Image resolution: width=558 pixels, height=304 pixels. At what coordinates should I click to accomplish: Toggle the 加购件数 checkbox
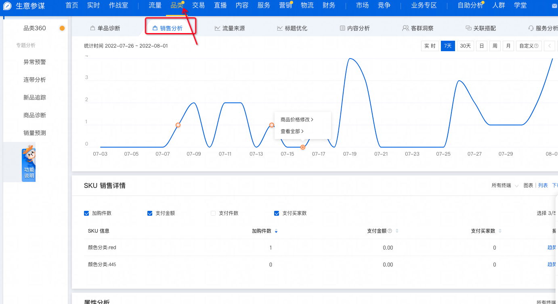tap(86, 213)
